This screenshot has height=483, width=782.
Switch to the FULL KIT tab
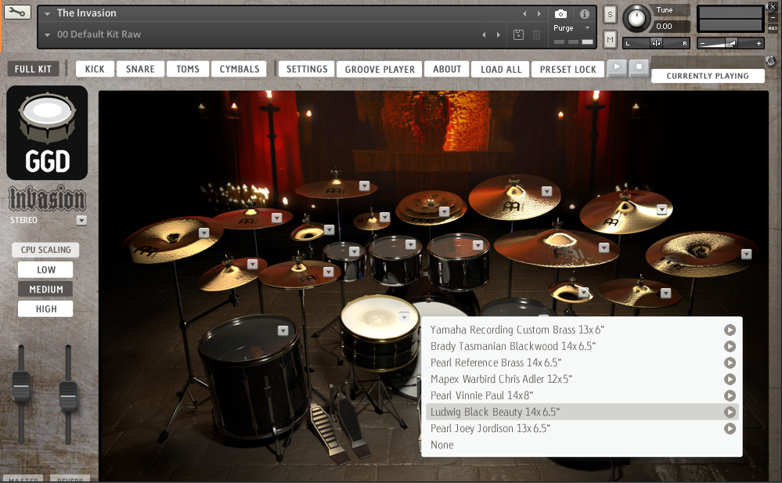pos(33,69)
